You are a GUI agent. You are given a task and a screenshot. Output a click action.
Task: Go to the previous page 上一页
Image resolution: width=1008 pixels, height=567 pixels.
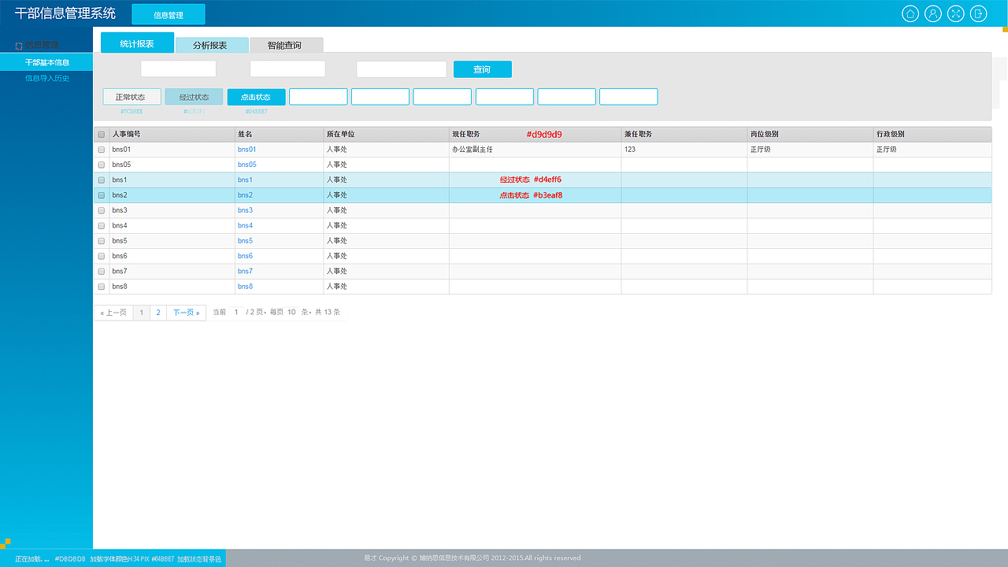point(113,313)
